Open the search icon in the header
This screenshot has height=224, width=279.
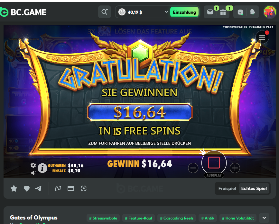[105, 12]
